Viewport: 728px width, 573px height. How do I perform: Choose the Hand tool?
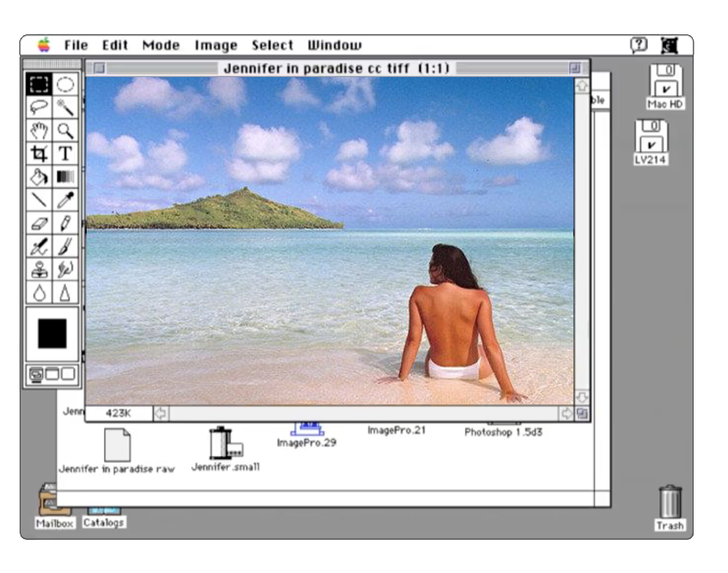39,131
